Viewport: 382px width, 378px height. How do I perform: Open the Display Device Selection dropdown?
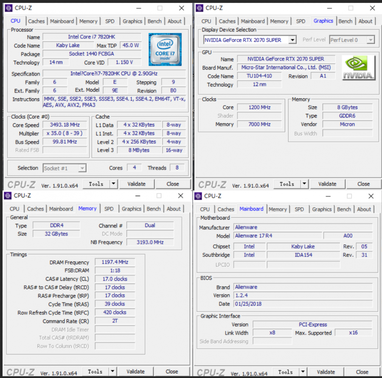pos(292,40)
